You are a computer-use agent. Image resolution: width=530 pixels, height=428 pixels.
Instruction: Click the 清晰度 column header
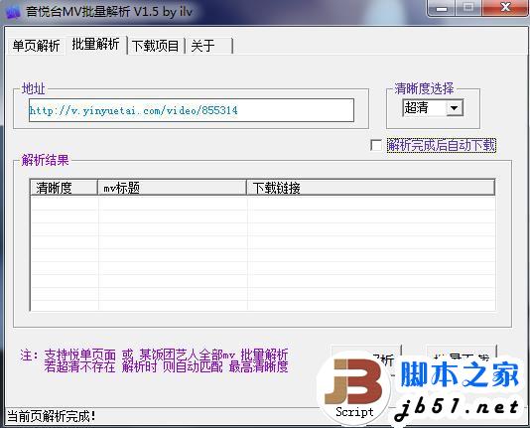pyautogui.click(x=64, y=188)
